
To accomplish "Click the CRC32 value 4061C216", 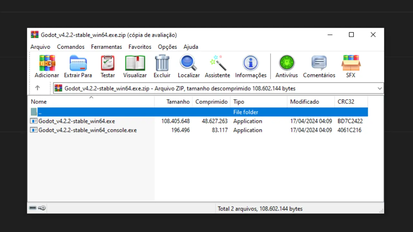I will (349, 130).
